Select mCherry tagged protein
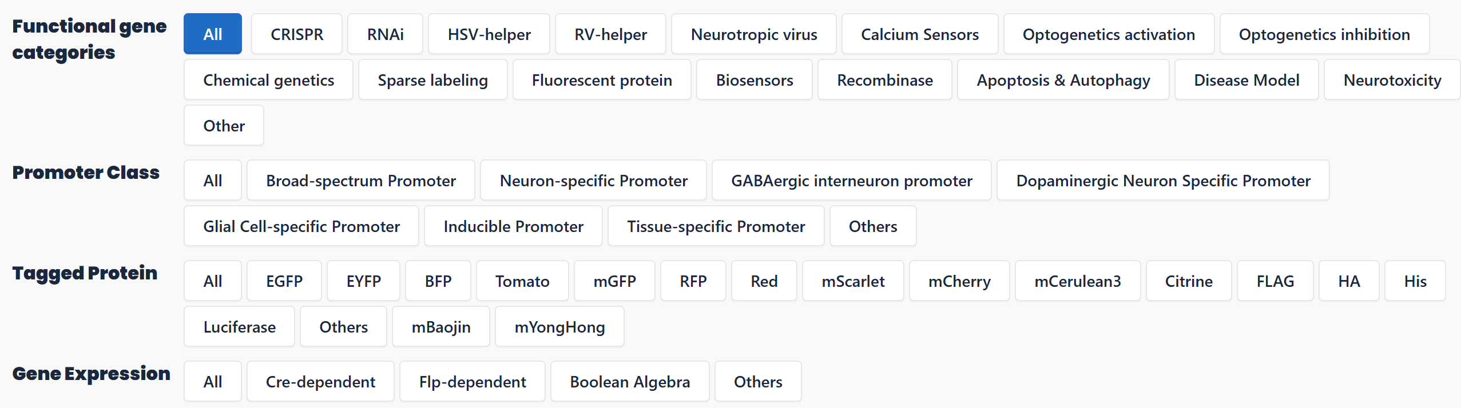This screenshot has width=1461, height=408. click(959, 281)
